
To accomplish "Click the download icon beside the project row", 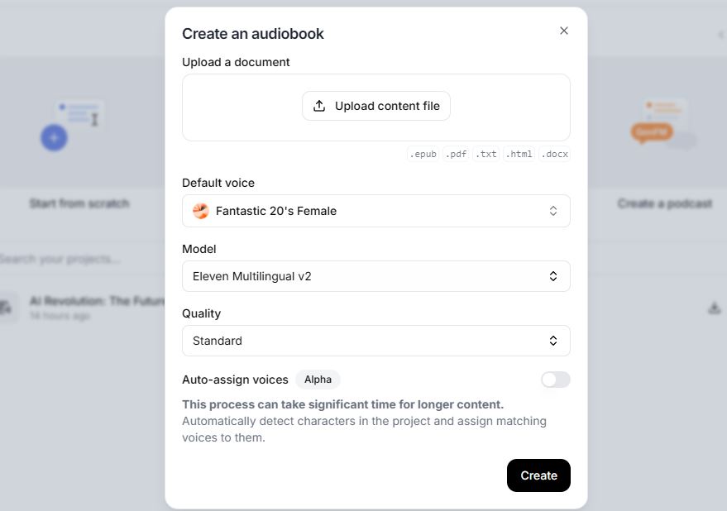I will tap(715, 308).
